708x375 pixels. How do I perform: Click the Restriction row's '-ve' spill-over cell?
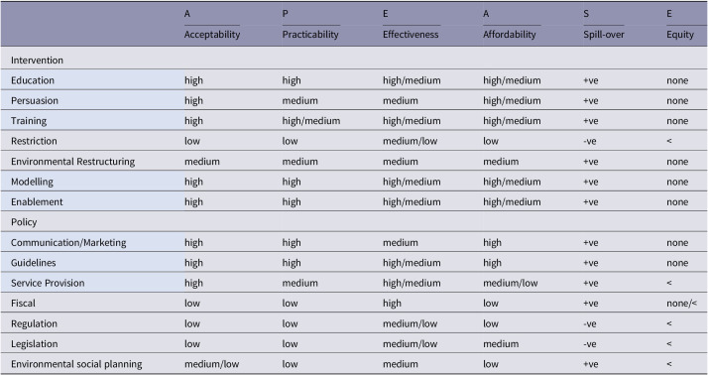[590, 141]
